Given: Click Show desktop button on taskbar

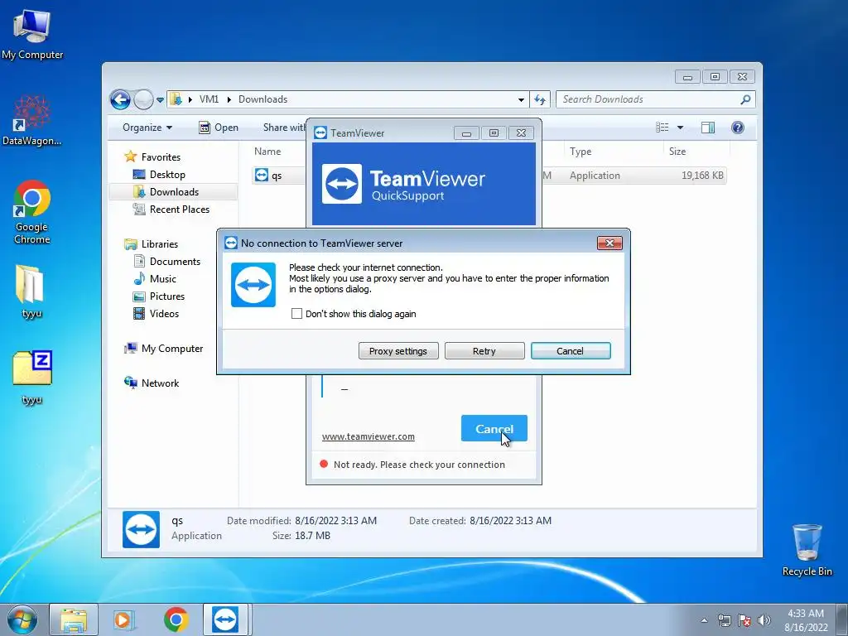Looking at the screenshot, I should tap(842, 619).
